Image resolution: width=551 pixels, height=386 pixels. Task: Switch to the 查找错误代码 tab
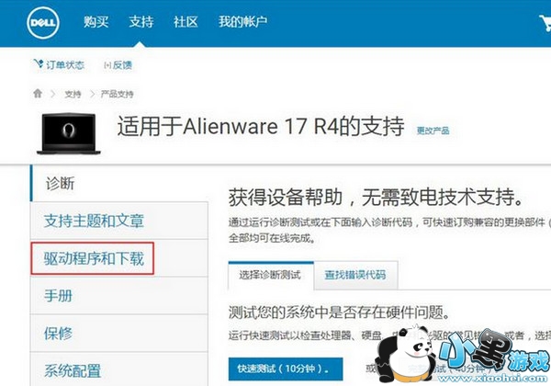click(x=355, y=276)
